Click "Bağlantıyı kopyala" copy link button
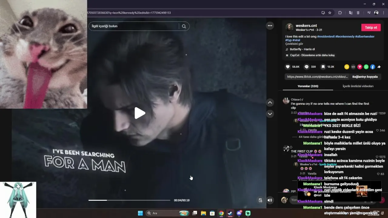Image resolution: width=388 pixels, height=218 pixels. tap(365, 77)
